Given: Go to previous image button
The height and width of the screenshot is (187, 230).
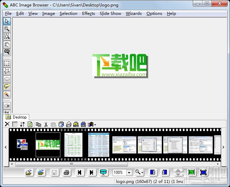Looking at the screenshot, I should [x=80, y=172].
